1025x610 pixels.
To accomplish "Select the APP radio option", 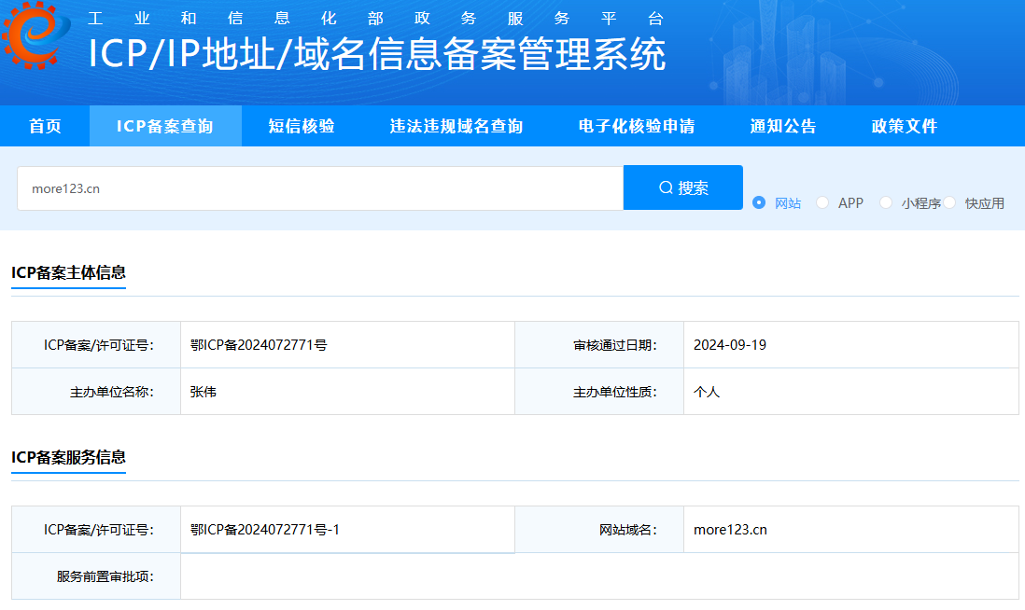I will click(x=822, y=202).
